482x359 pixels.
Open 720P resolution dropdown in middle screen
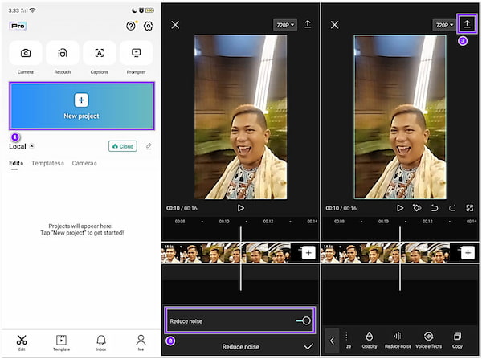(x=284, y=25)
